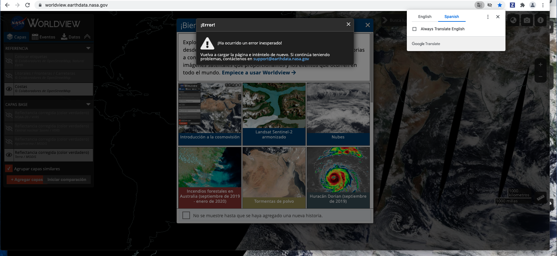Viewport: 557px width, 256px height.
Task: Click the Google Translate icon in address bar
Action: 480,5
